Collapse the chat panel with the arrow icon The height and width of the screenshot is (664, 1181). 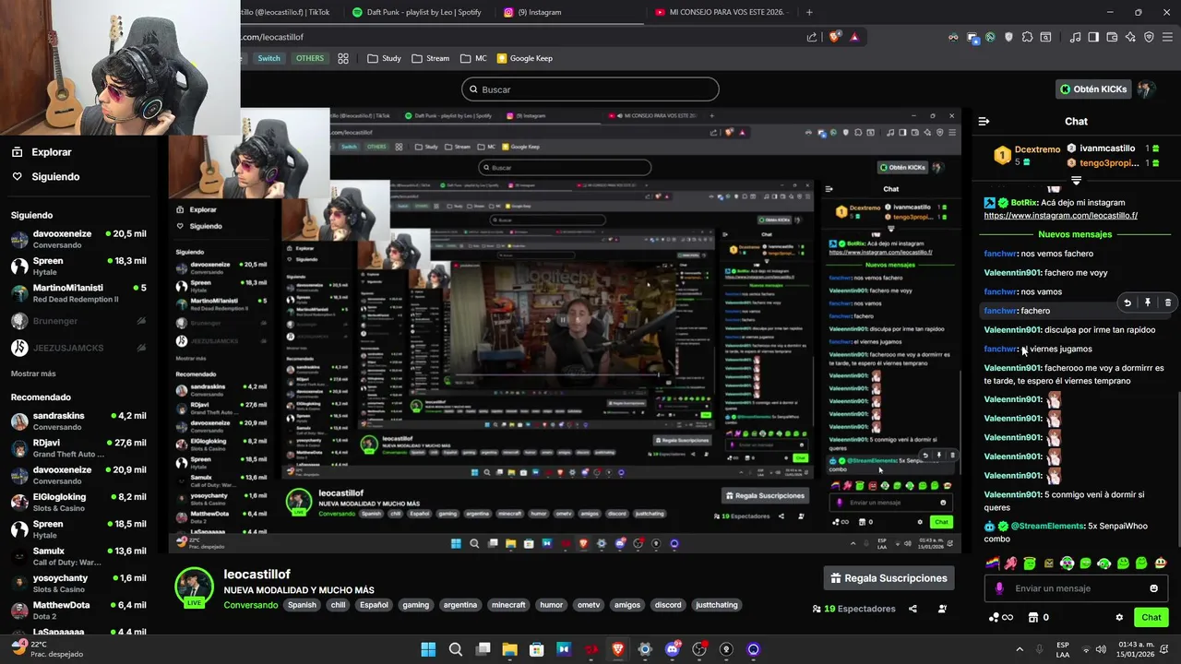tap(984, 121)
